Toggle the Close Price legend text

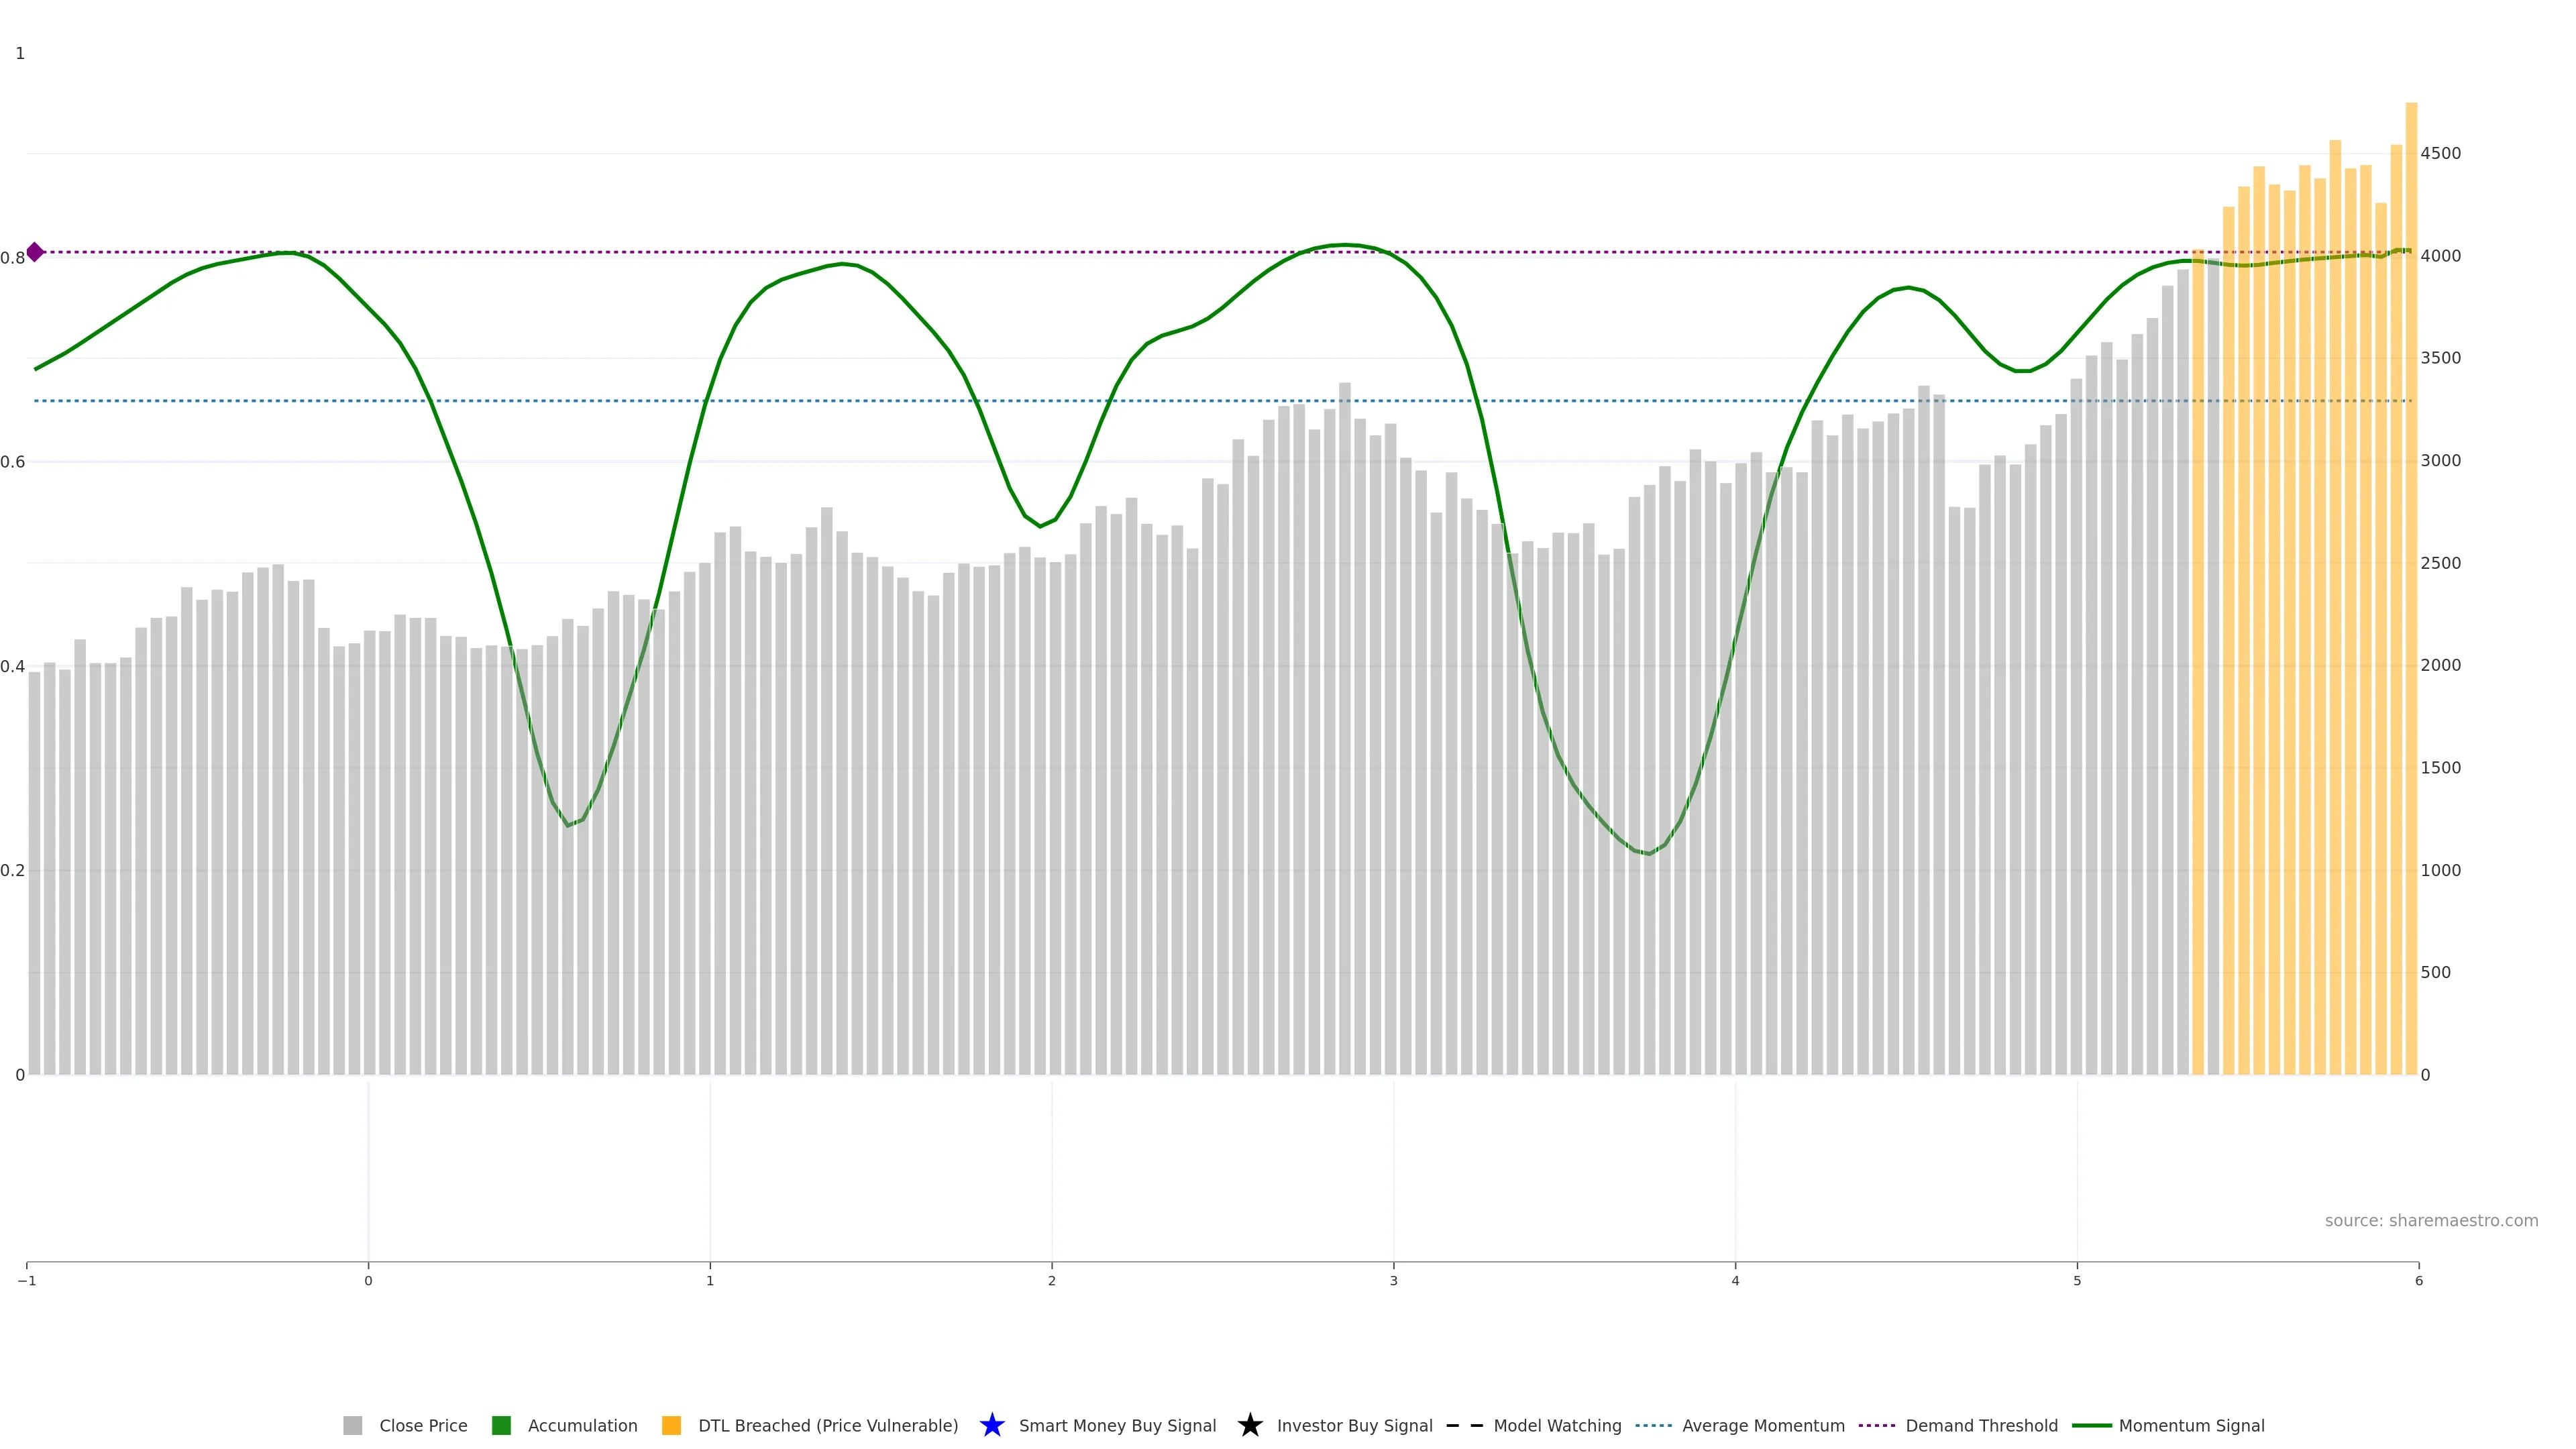(423, 1425)
